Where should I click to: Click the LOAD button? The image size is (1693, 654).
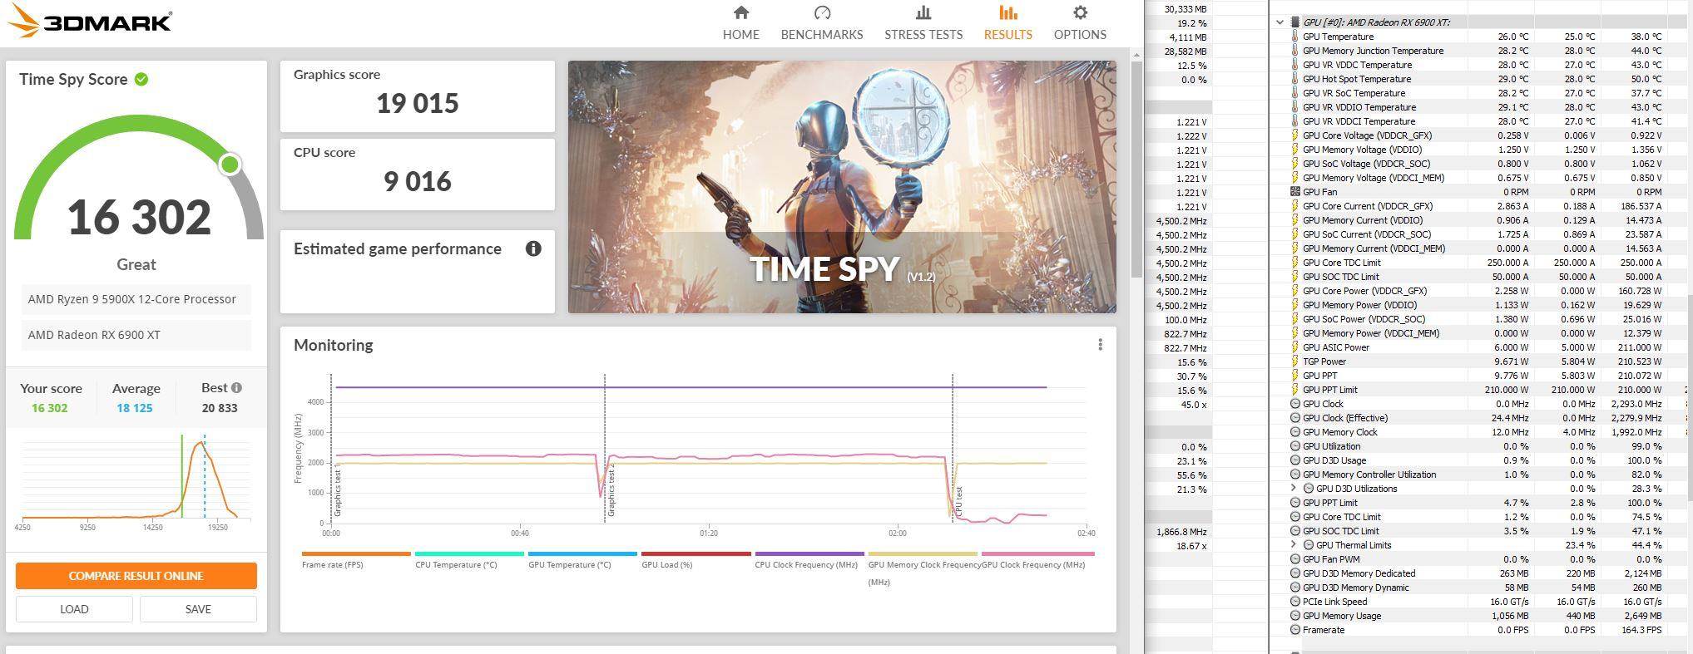[74, 609]
